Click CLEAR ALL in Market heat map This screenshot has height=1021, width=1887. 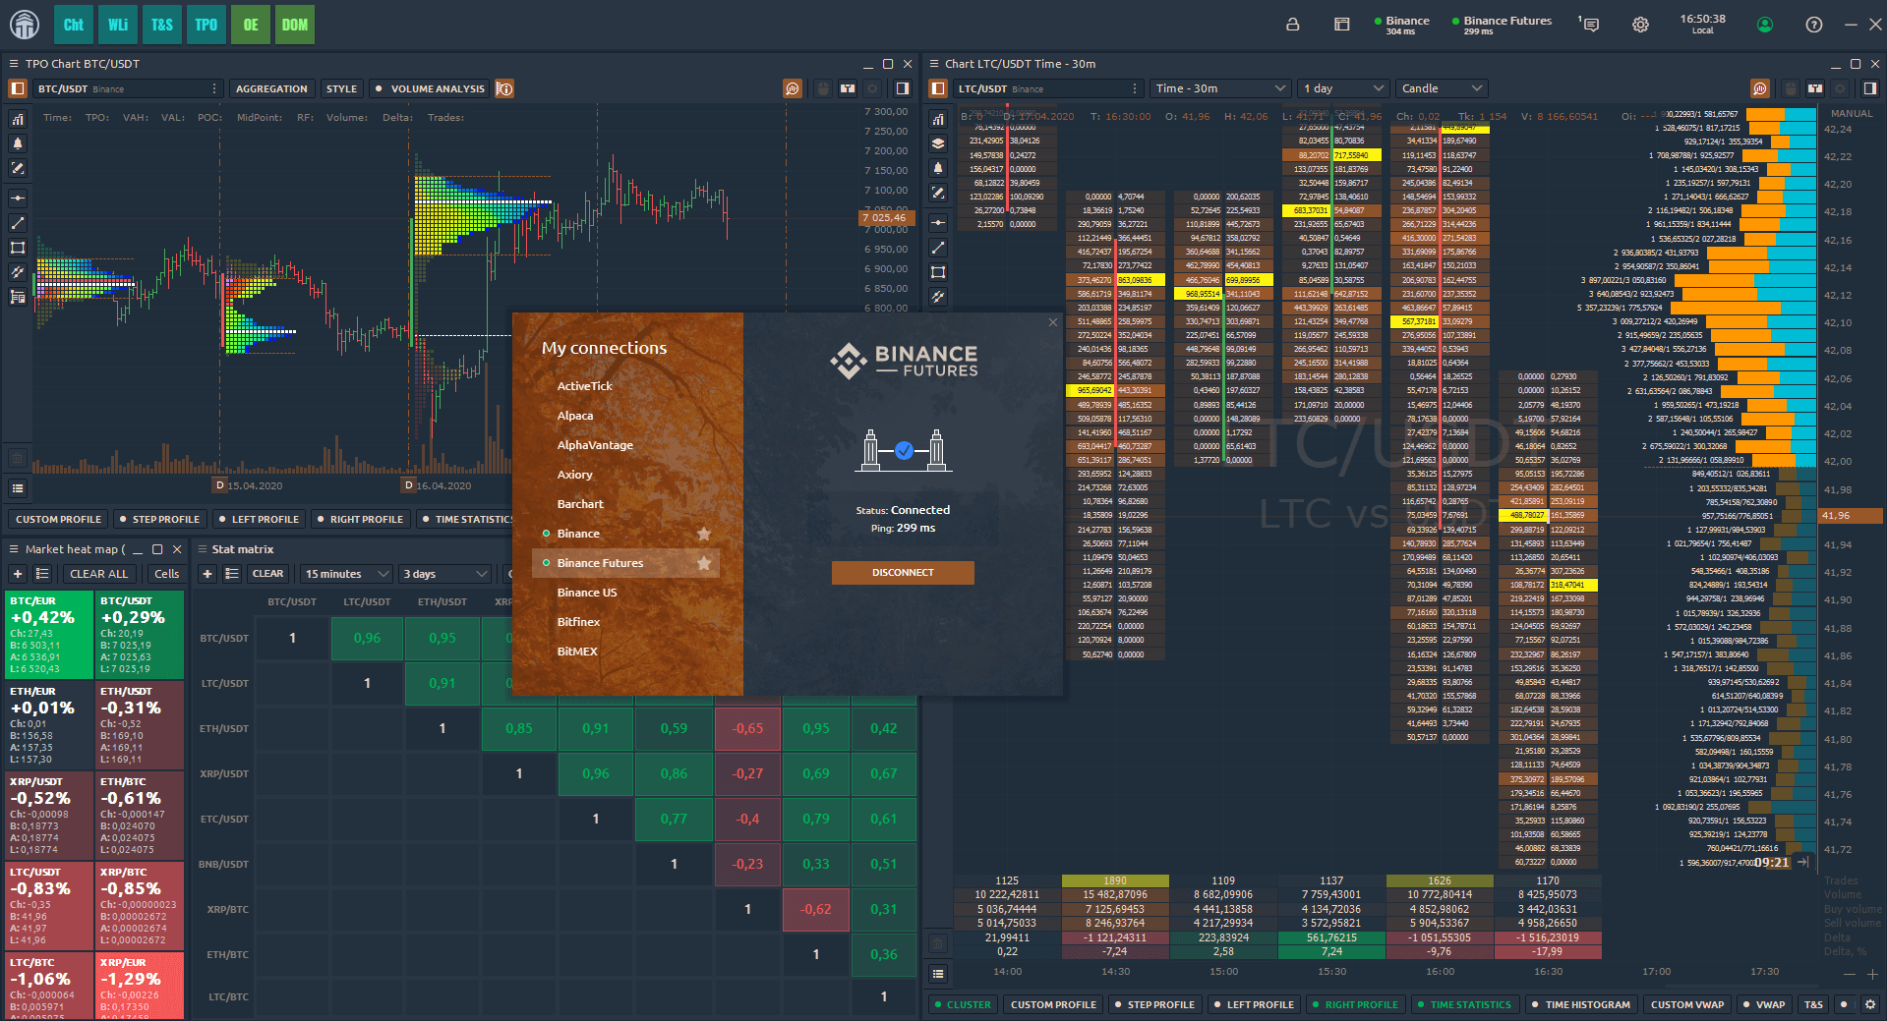98,574
